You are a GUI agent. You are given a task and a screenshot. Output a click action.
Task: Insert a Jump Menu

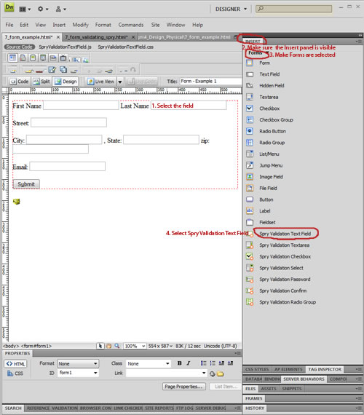[264, 165]
